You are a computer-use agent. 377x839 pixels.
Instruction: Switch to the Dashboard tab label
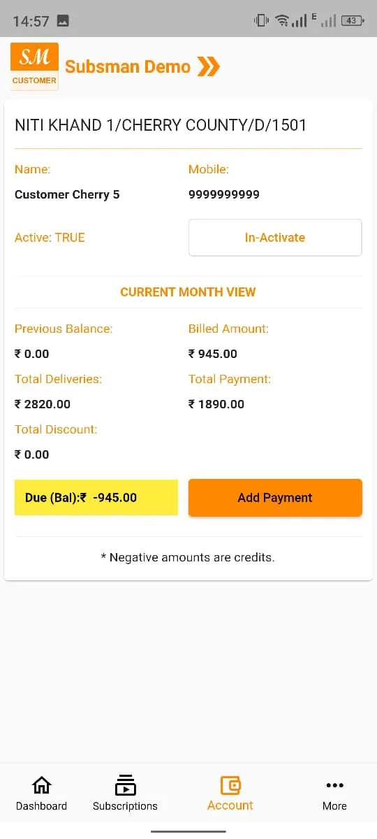click(x=42, y=806)
